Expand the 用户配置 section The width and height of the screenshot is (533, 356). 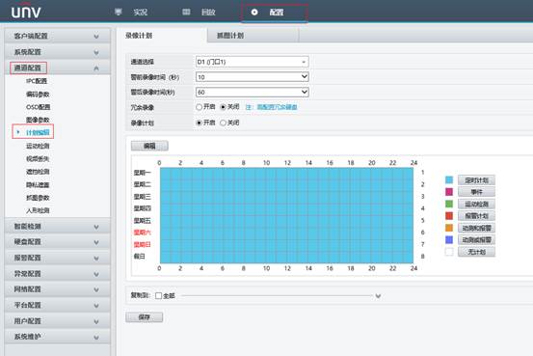pos(58,321)
